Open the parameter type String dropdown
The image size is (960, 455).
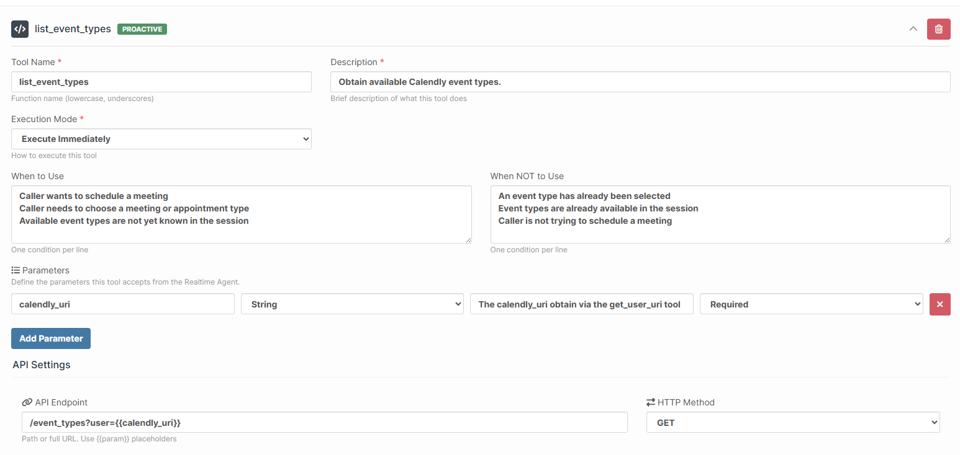pyautogui.click(x=352, y=304)
